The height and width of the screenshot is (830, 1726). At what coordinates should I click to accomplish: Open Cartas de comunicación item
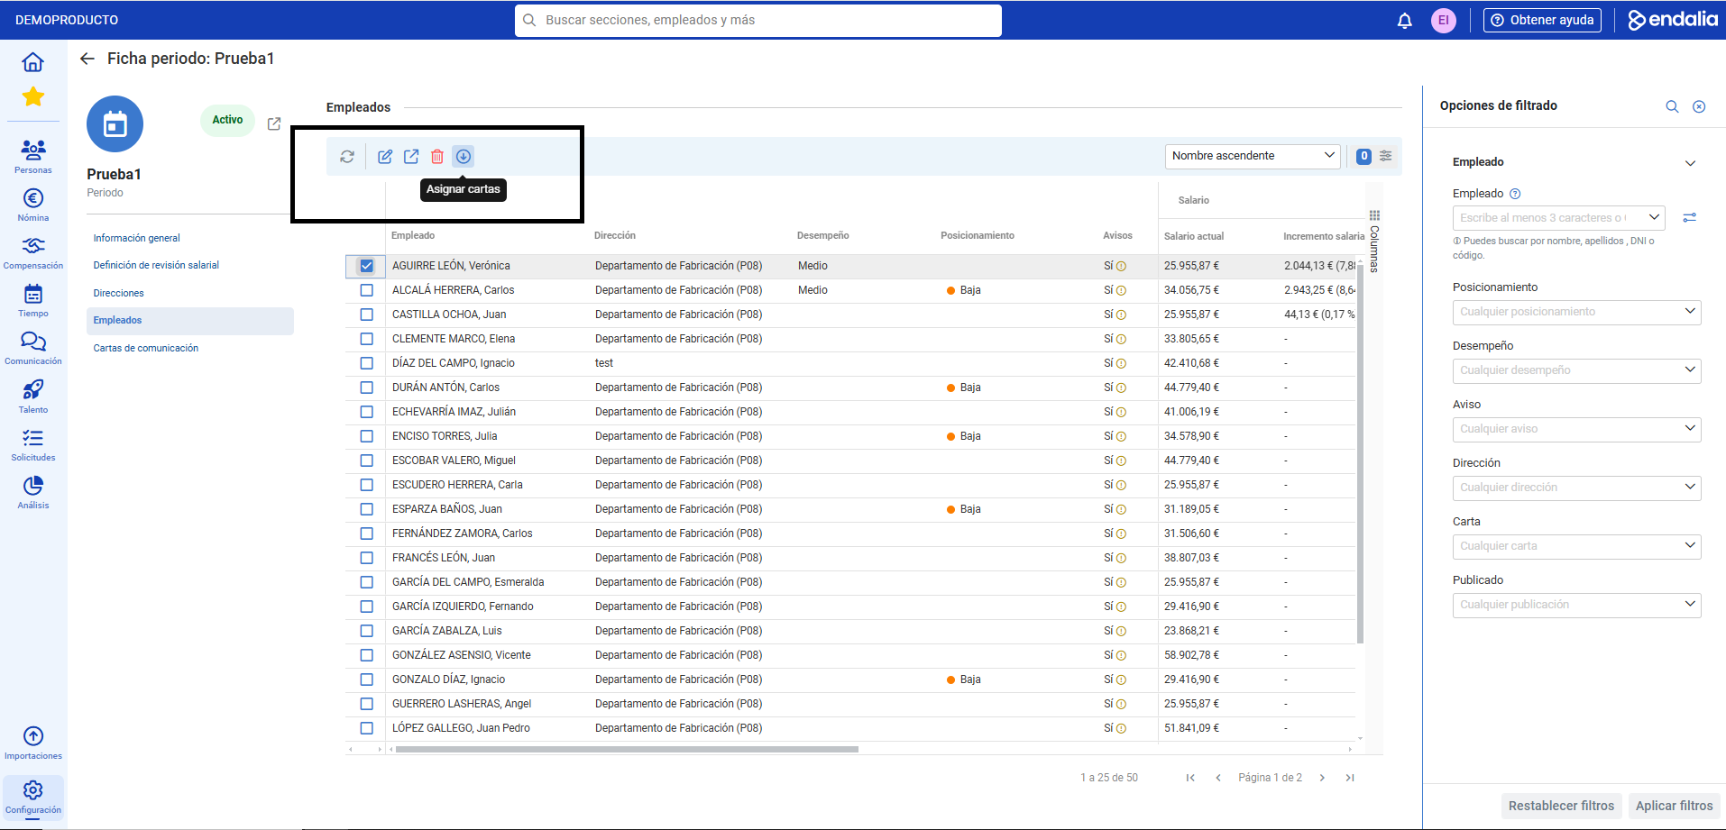[146, 349]
